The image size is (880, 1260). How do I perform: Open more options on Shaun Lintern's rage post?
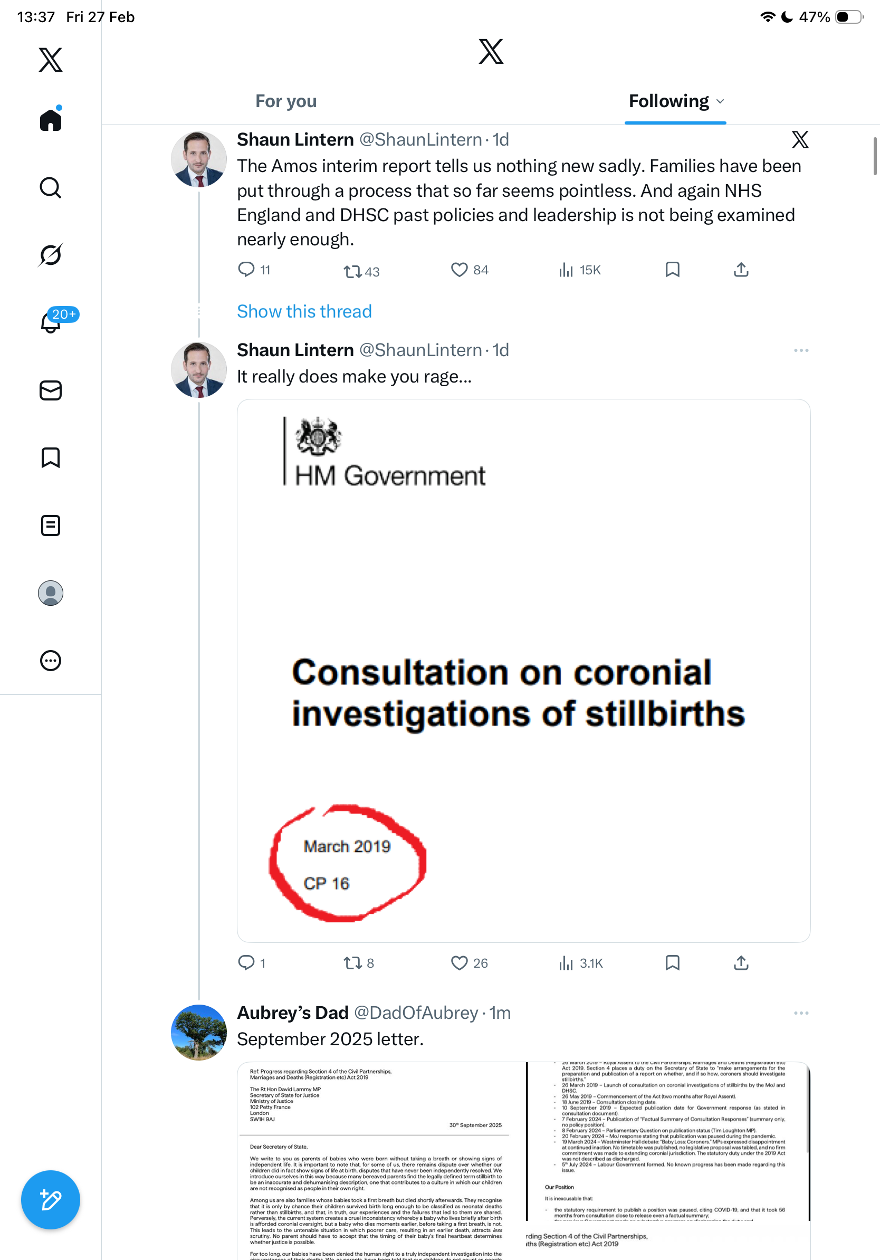point(801,350)
